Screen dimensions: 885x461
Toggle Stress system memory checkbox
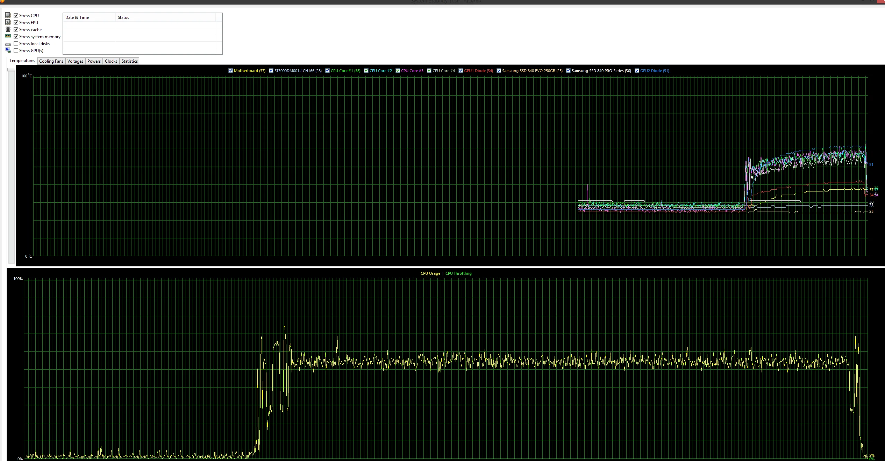click(x=16, y=36)
